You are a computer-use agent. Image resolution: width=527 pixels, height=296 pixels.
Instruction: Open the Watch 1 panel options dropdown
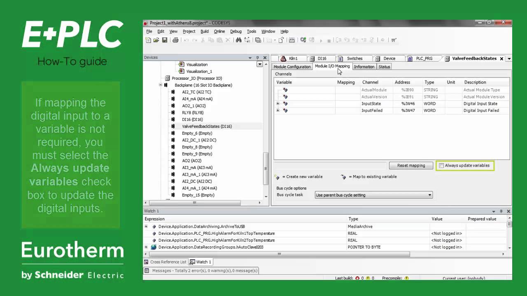[494, 211]
